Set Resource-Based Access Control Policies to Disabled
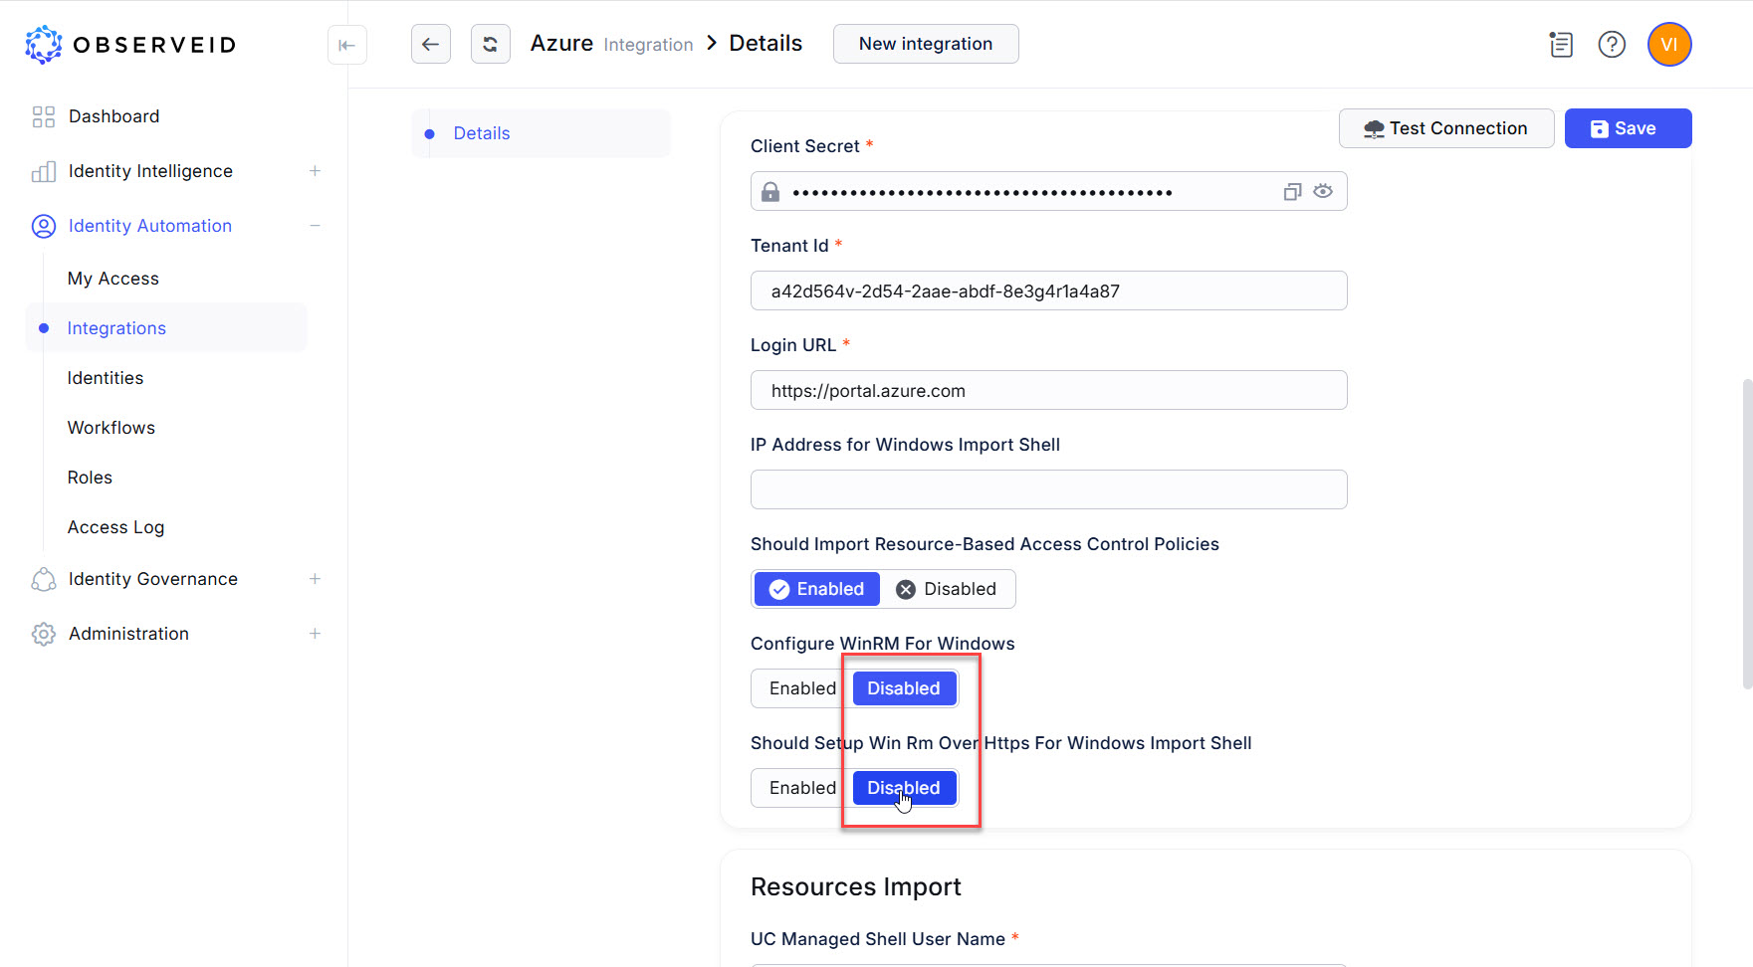Image resolution: width=1753 pixels, height=967 pixels. tap(947, 589)
